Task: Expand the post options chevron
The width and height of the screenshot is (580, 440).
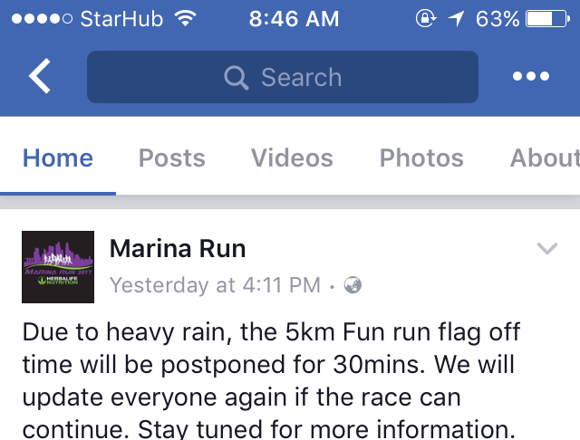Action: pos(547,249)
